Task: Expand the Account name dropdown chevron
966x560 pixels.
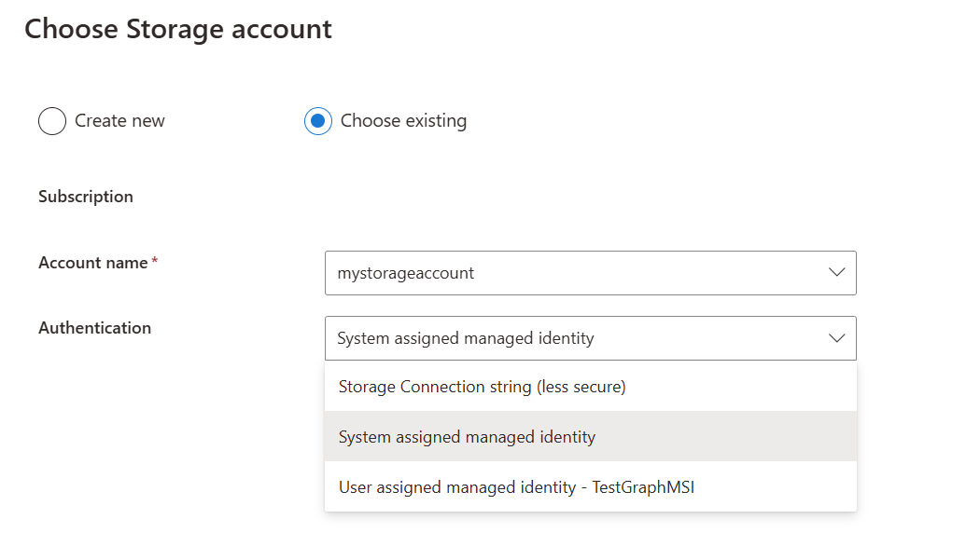Action: click(836, 273)
